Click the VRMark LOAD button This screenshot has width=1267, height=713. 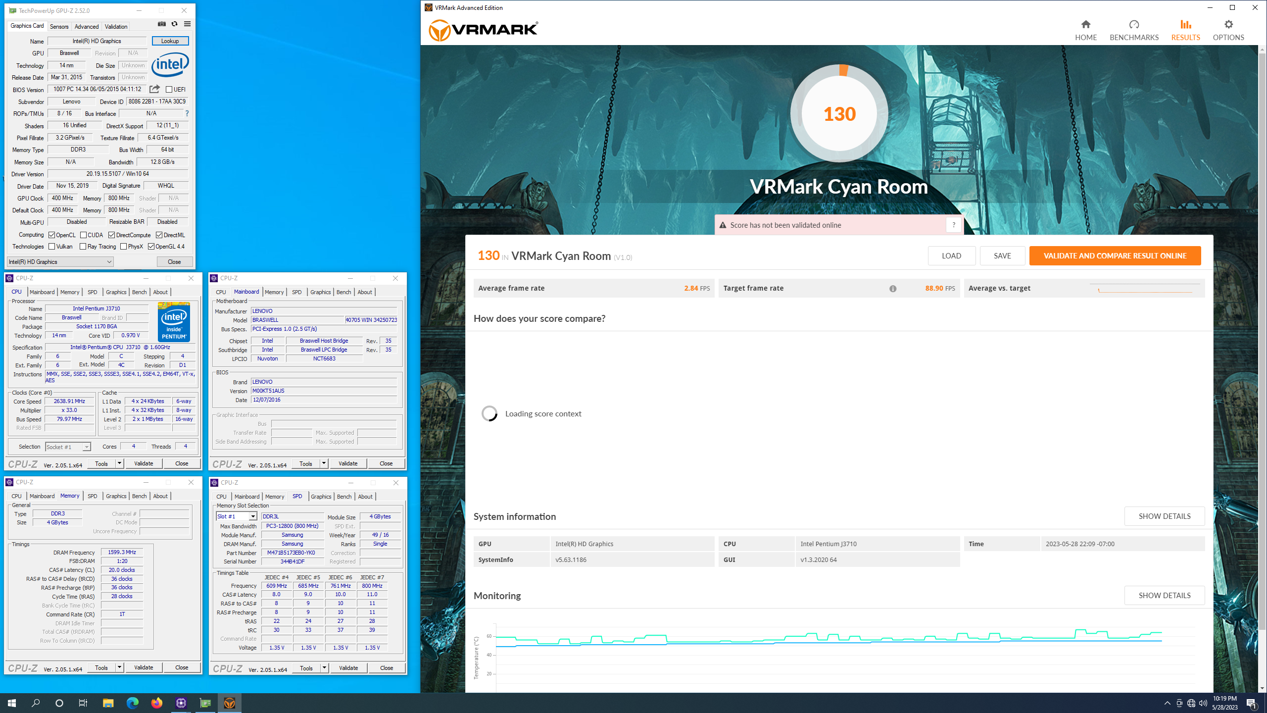[x=951, y=256]
